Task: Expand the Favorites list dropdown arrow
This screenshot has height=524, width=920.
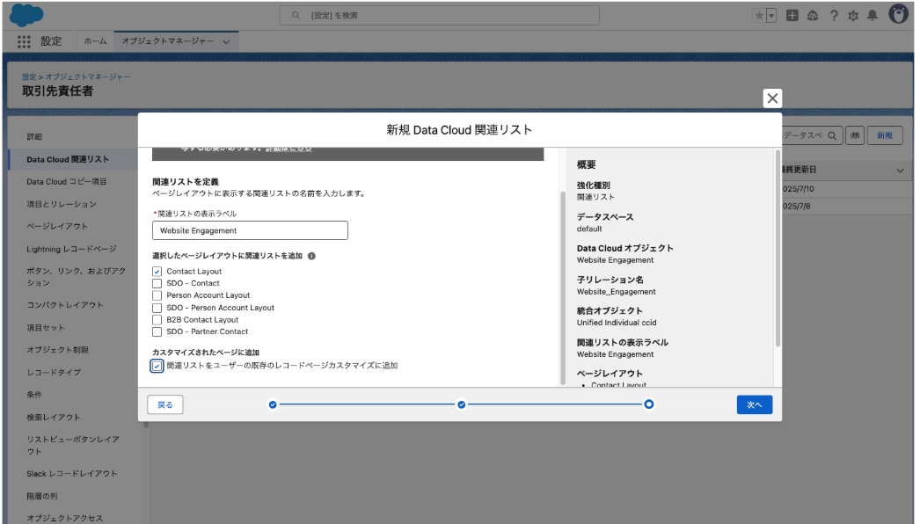Action: [x=771, y=15]
